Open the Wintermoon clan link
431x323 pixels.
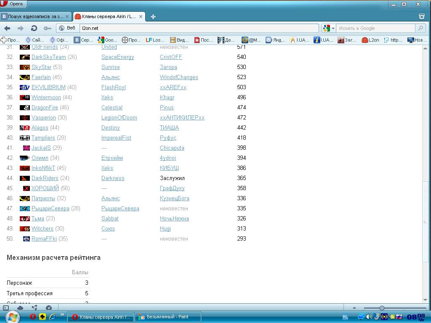click(x=46, y=98)
